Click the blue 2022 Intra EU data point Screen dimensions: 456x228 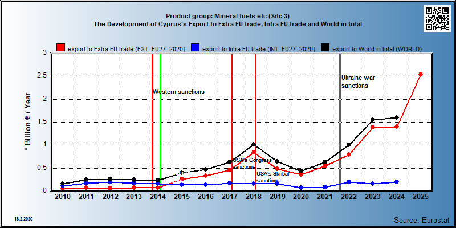tap(349, 182)
